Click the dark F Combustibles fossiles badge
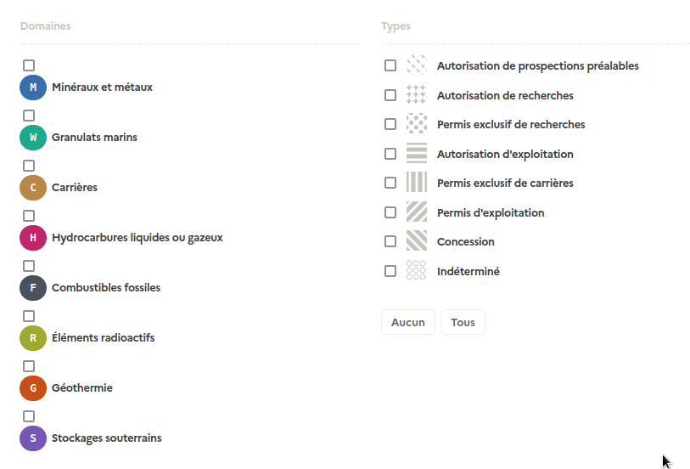Image resolution: width=690 pixels, height=469 pixels. (x=33, y=288)
